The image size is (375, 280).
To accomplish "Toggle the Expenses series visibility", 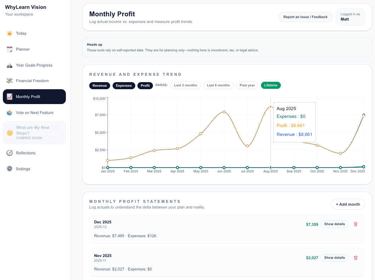I will (124, 85).
